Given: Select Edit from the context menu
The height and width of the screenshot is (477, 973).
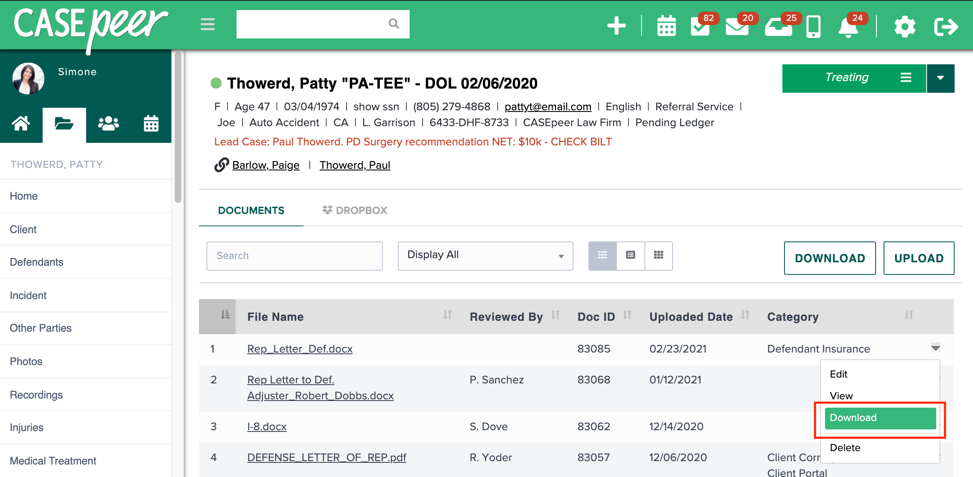Looking at the screenshot, I should click(x=839, y=374).
